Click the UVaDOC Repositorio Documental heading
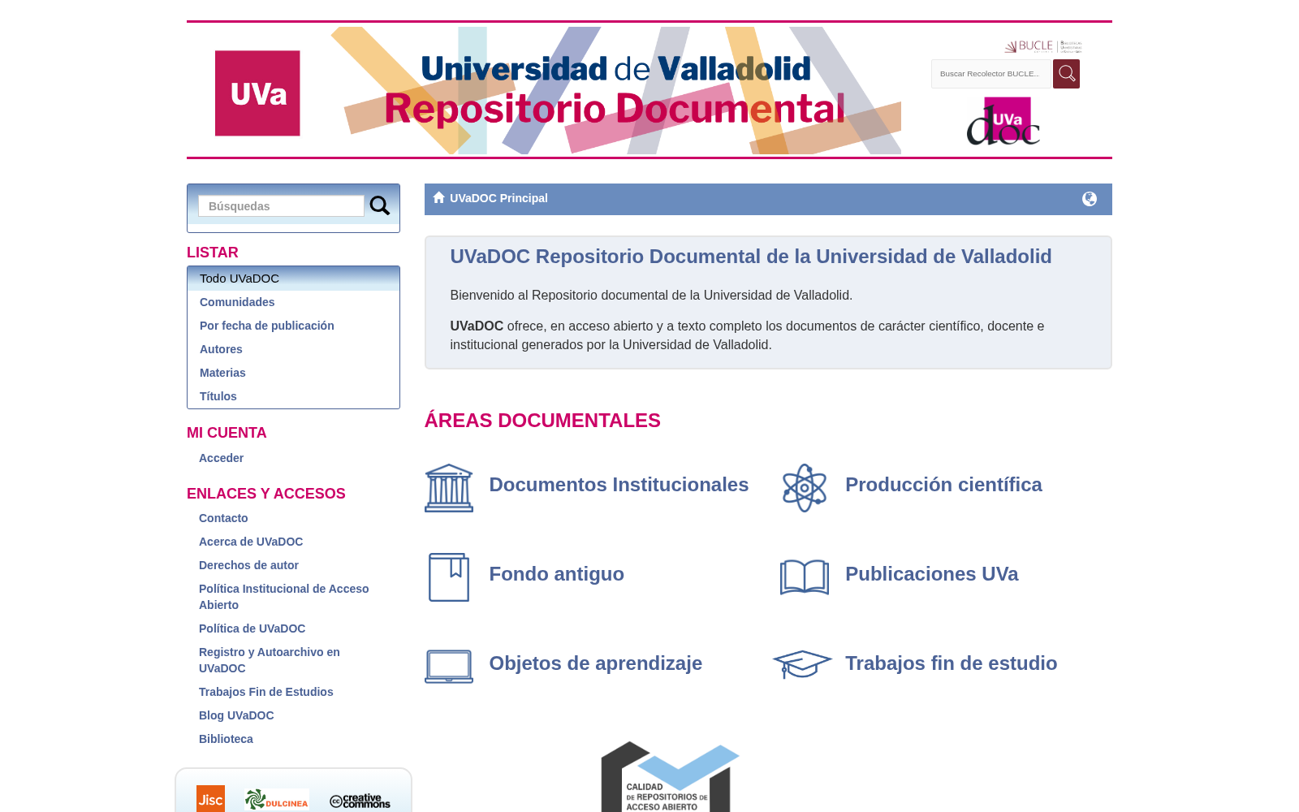Viewport: 1299px width, 812px height. 751,257
